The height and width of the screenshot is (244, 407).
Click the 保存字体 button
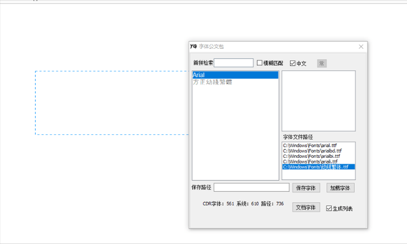coord(306,188)
